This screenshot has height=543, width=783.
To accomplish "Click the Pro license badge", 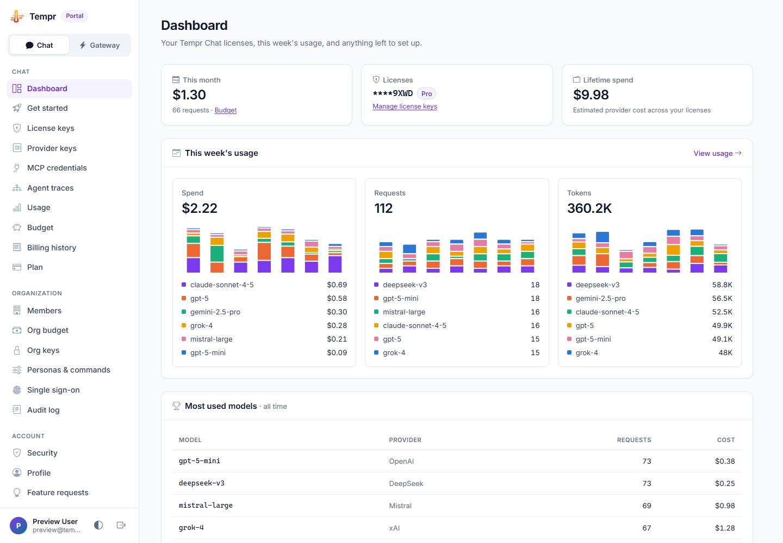I will [427, 94].
